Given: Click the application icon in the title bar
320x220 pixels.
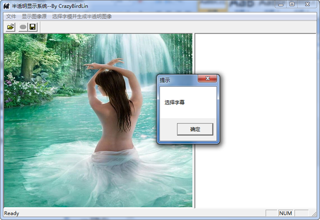Looking at the screenshot, I should pyautogui.click(x=6, y=5).
